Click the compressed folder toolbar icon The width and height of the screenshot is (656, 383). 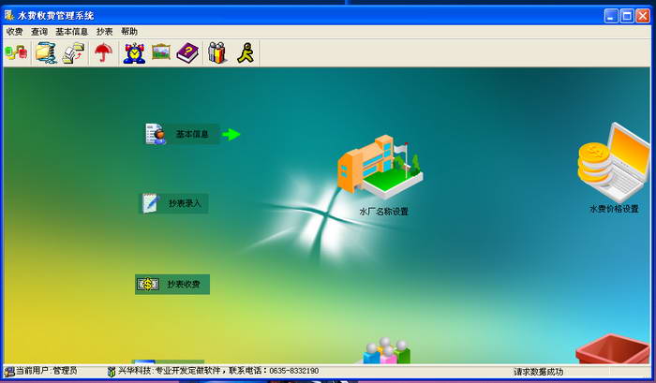pyautogui.click(x=46, y=53)
